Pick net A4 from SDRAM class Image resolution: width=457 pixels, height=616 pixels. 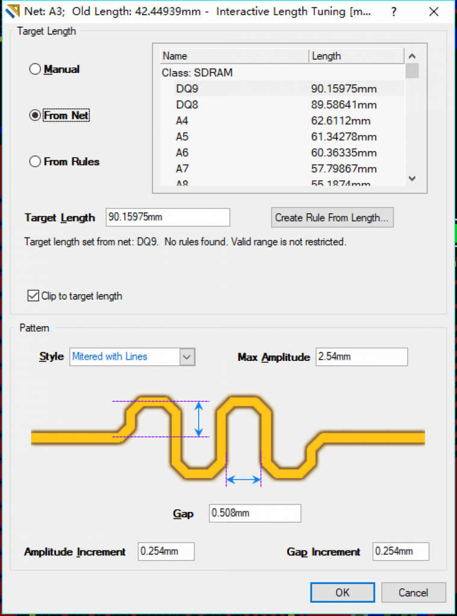click(x=182, y=121)
